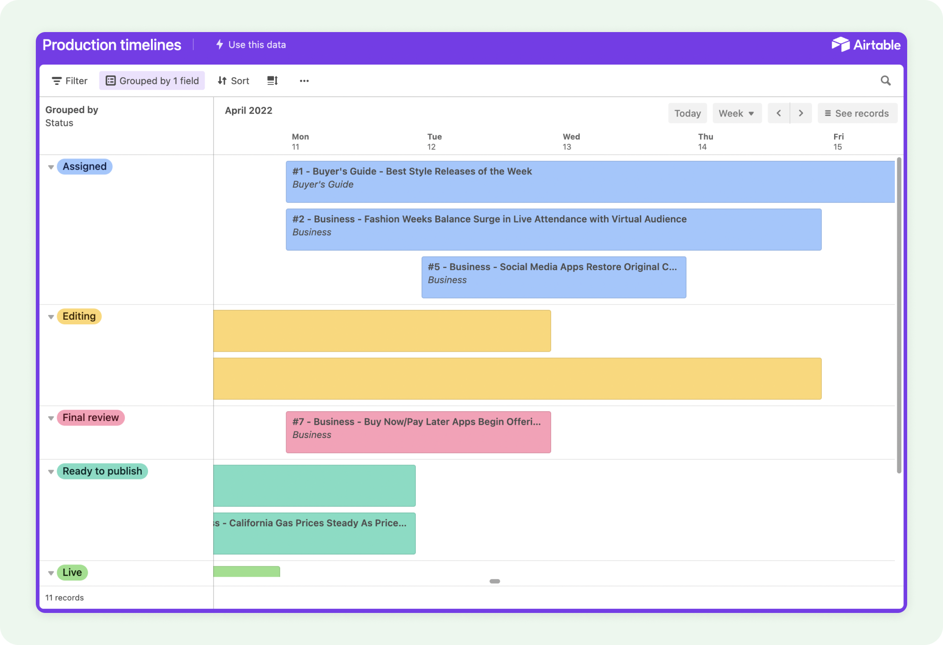Screen dimensions: 943x645
Task: Collapse the Assigned group
Action: (51, 167)
